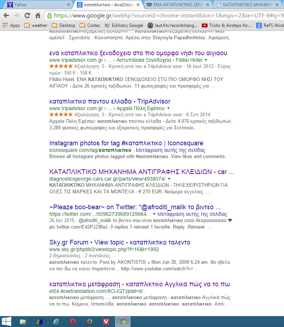Click Αστυπάλαια Ξενοδοχεία › Fildisi Hotel breadcrumb
This screenshot has width=284, height=327.
coord(159,60)
